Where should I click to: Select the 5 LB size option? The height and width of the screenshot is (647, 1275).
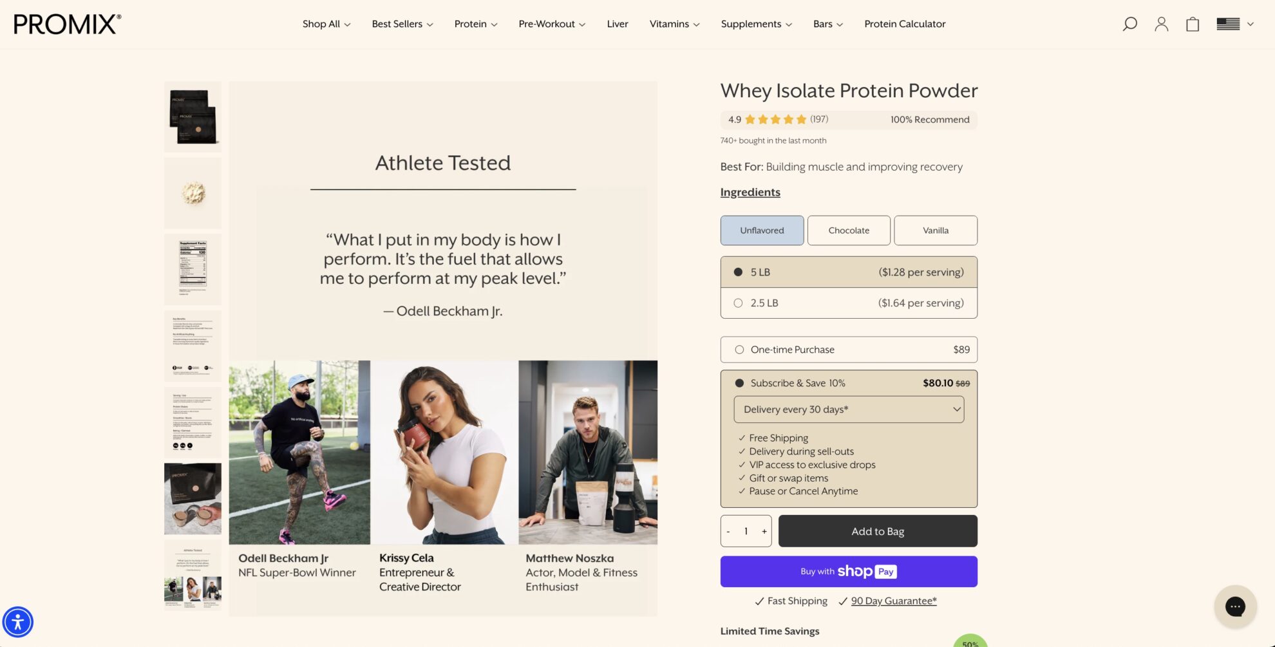849,272
